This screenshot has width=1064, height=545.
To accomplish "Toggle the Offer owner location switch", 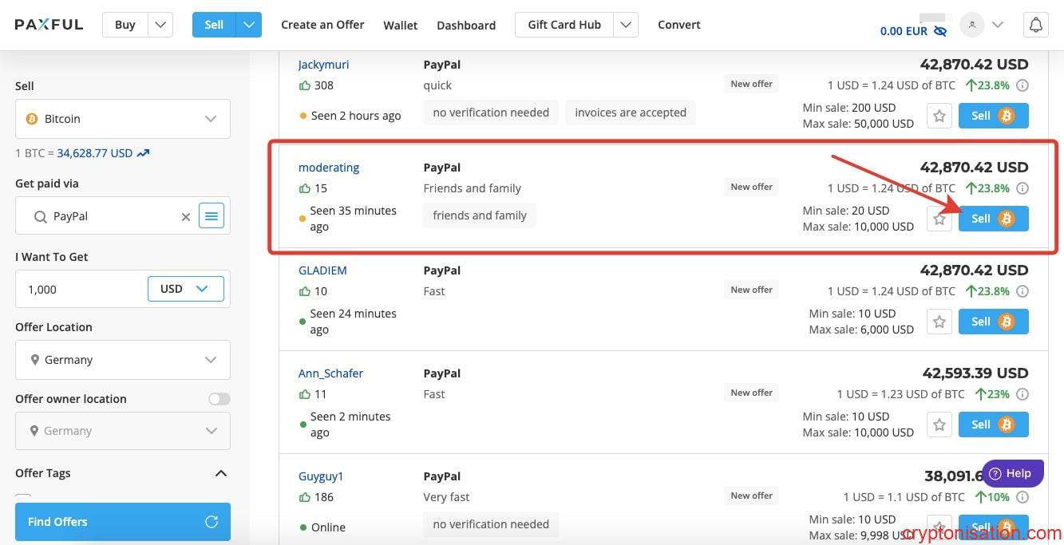I will [219, 399].
